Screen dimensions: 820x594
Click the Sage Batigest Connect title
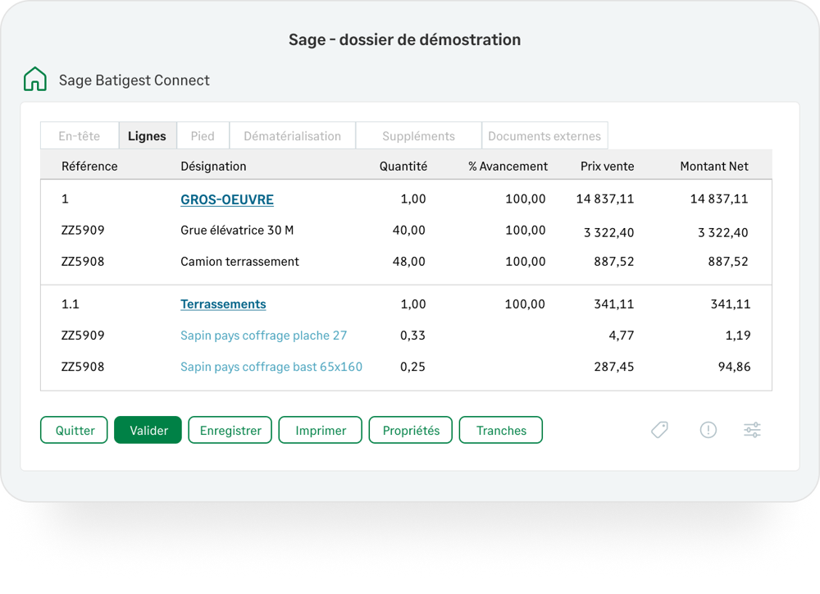[x=134, y=80]
